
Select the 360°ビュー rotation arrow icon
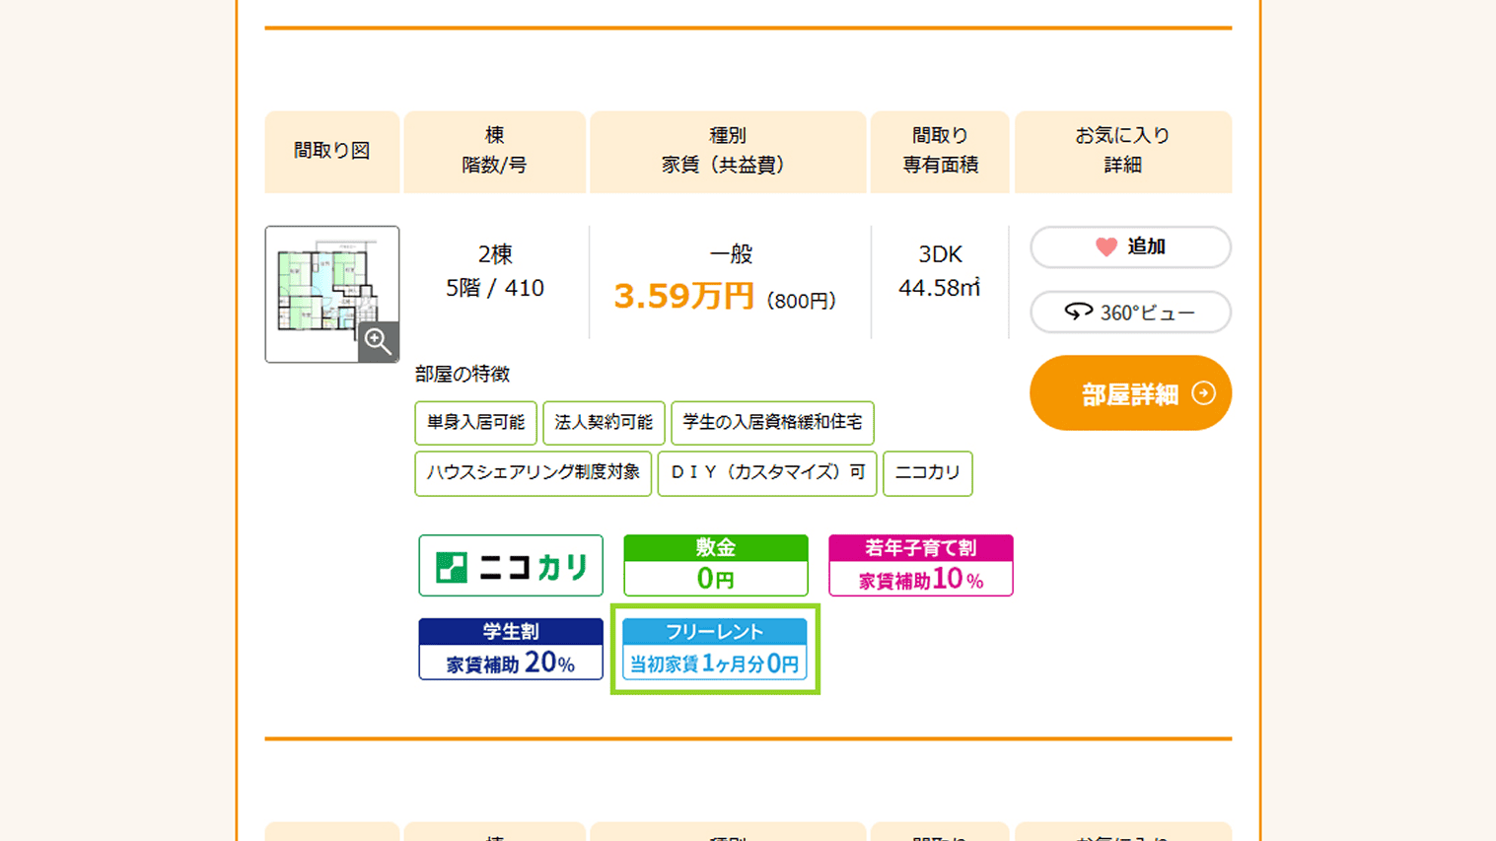pos(1078,312)
